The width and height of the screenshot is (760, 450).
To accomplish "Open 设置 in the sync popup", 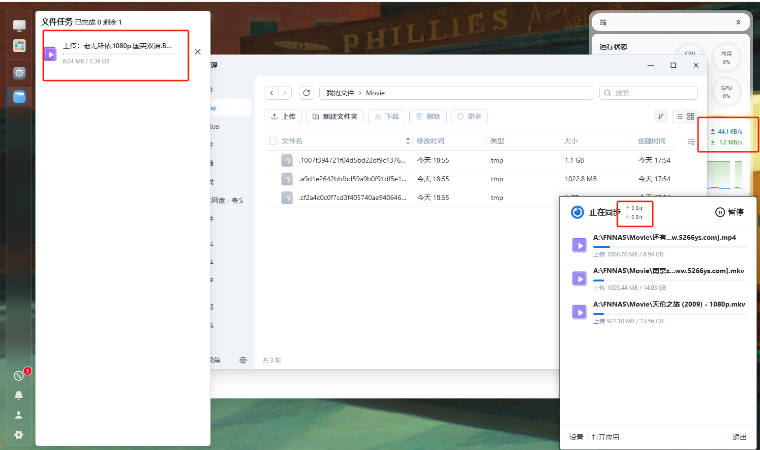I will point(577,437).
